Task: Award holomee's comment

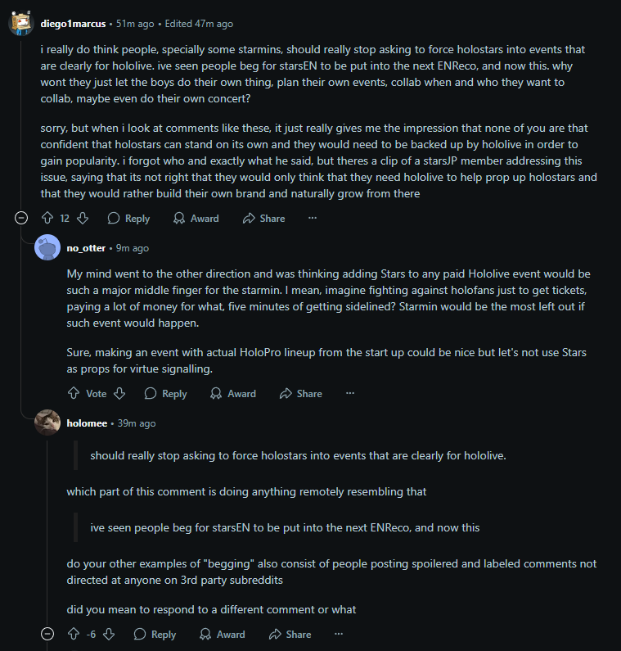Action: click(222, 635)
